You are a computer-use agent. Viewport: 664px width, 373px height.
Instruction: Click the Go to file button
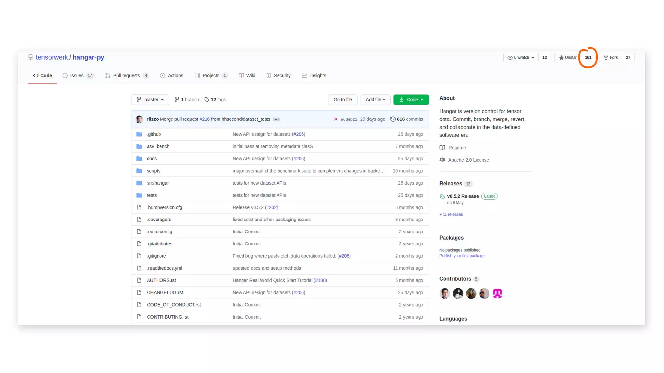click(342, 100)
